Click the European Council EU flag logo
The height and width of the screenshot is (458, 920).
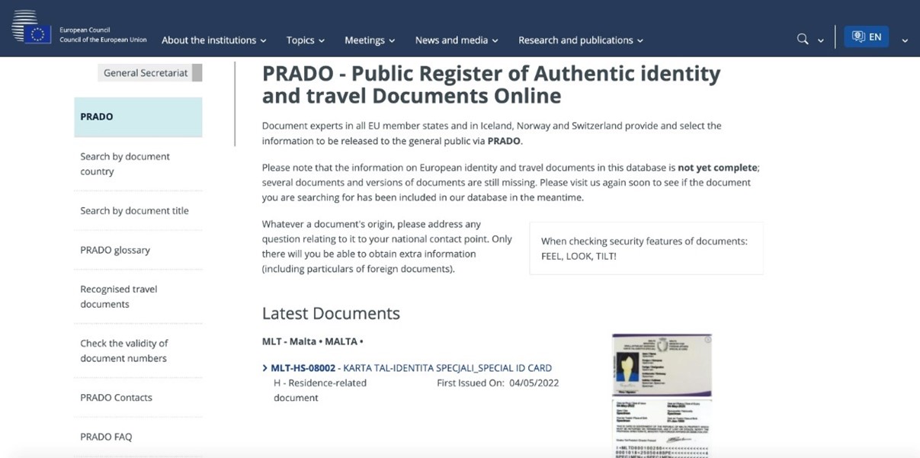(x=31, y=27)
